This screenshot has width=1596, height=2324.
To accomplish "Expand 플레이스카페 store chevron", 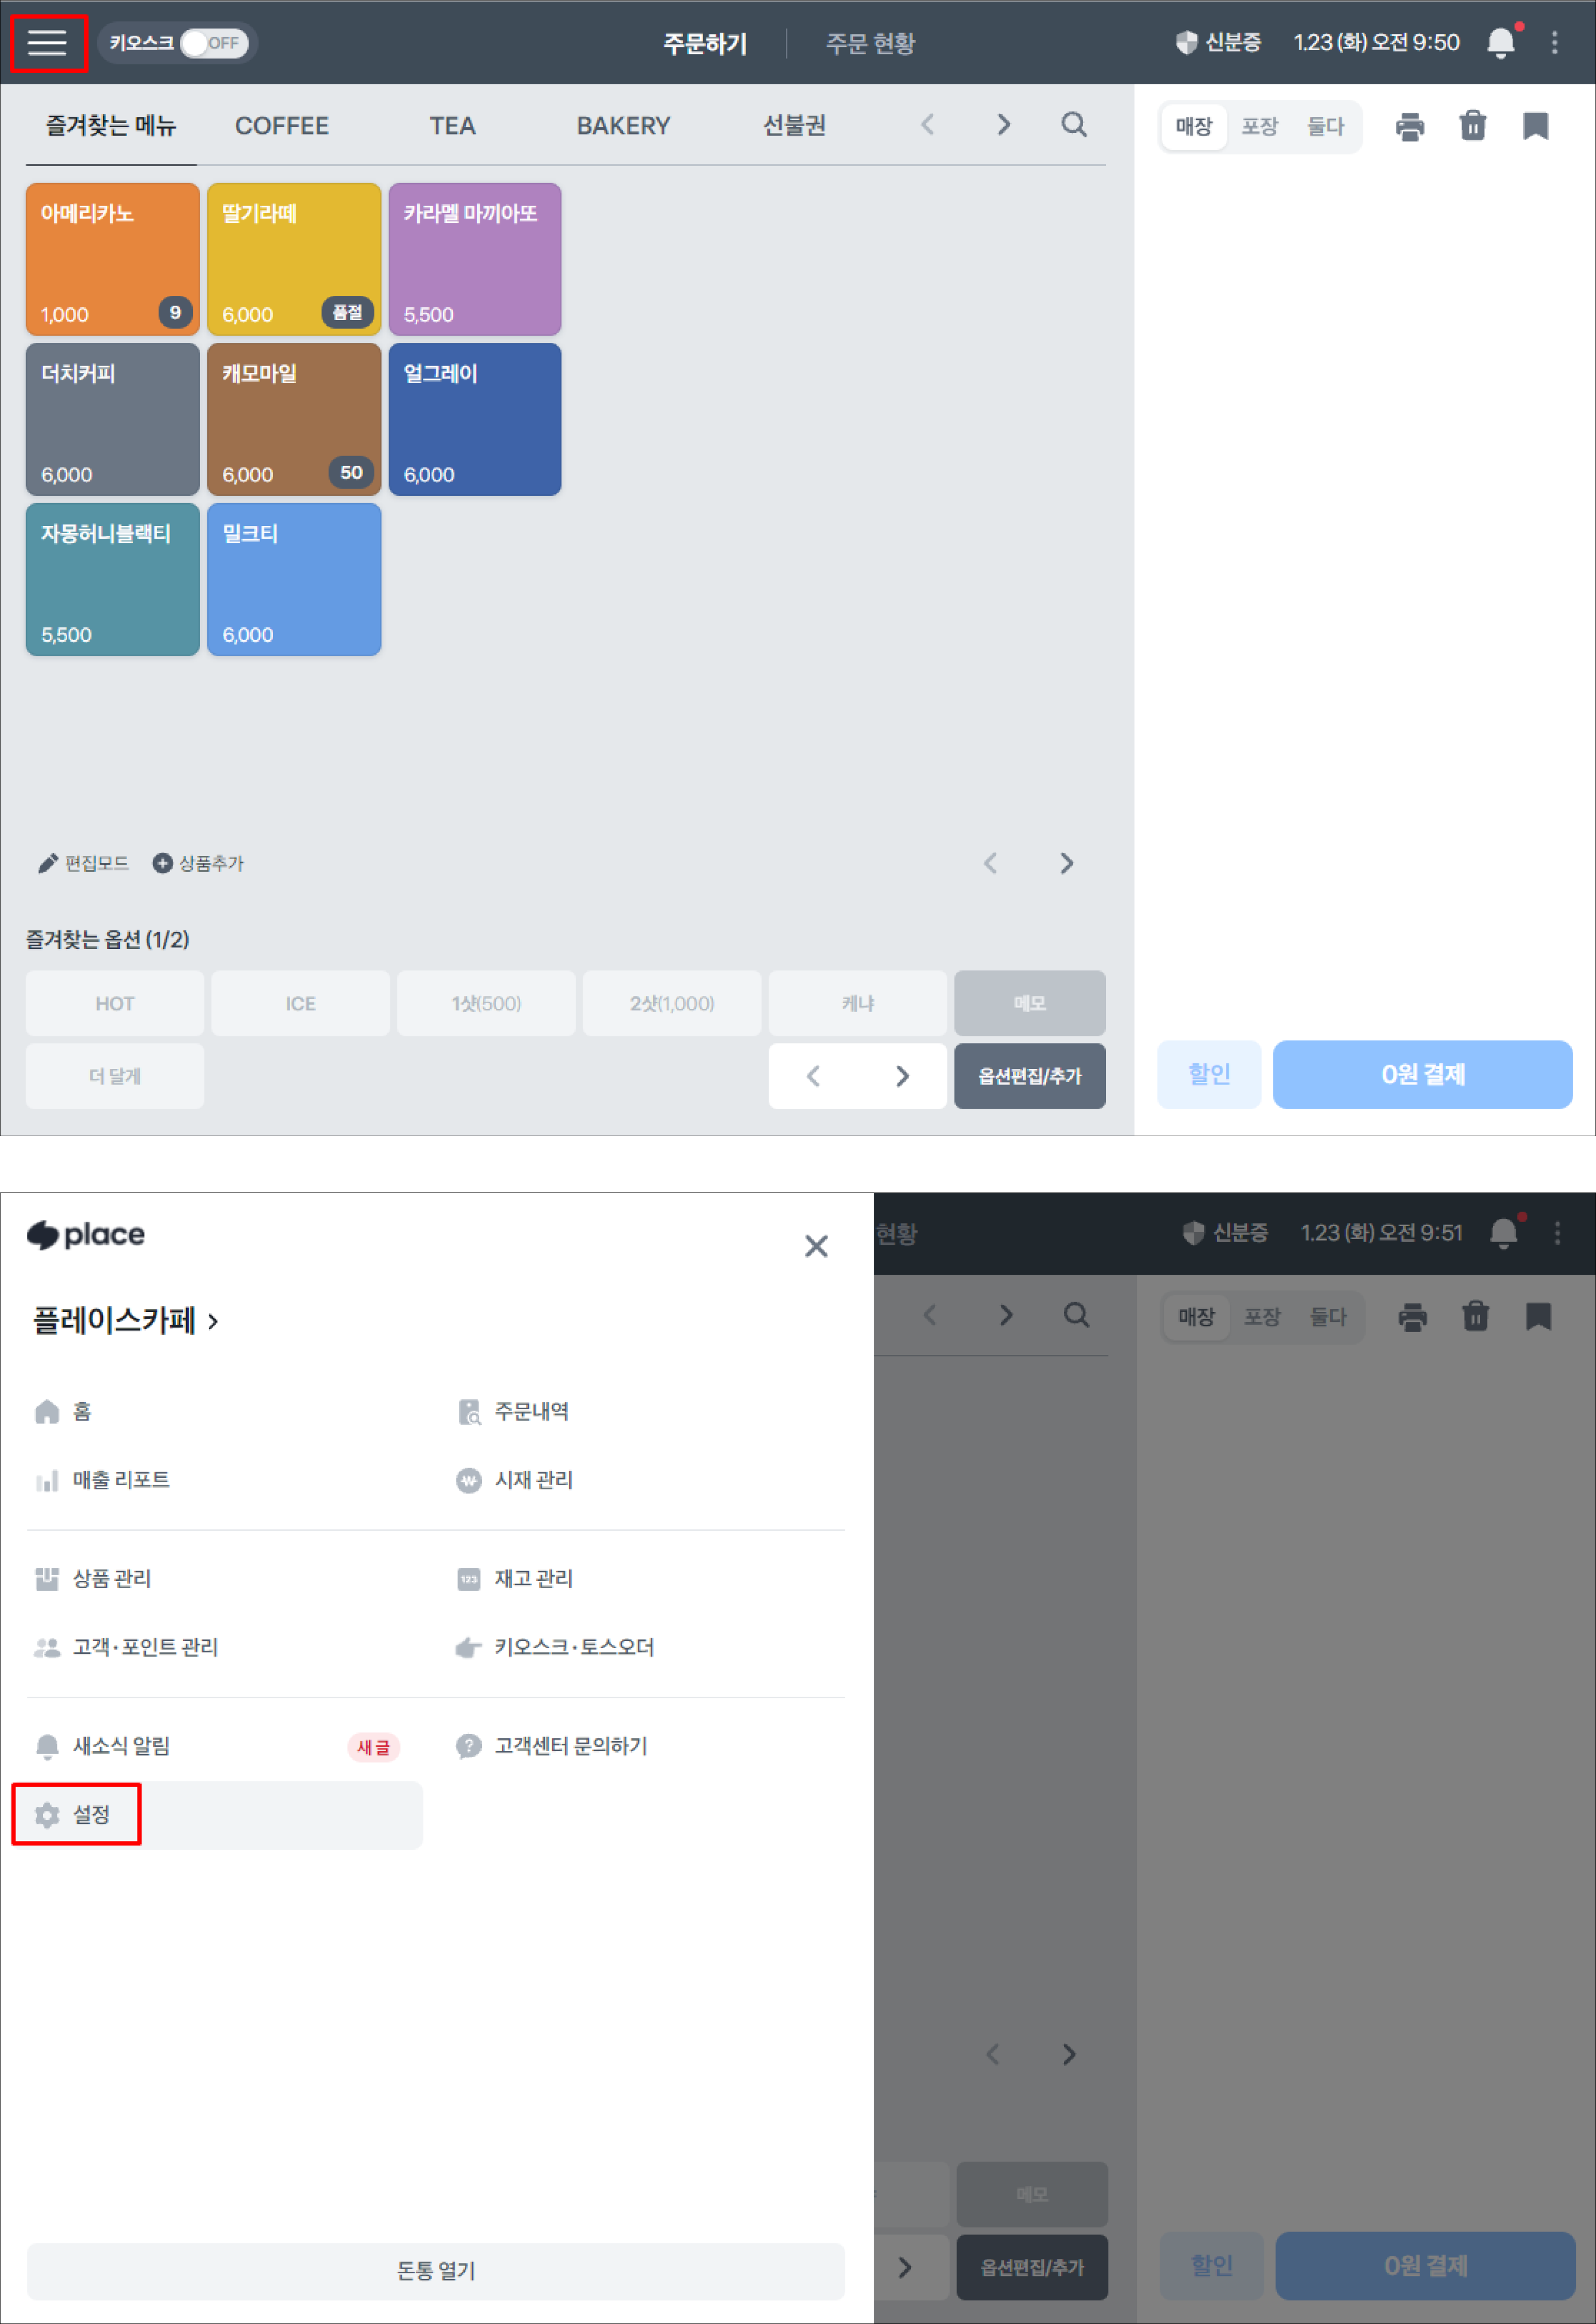I will [x=213, y=1321].
